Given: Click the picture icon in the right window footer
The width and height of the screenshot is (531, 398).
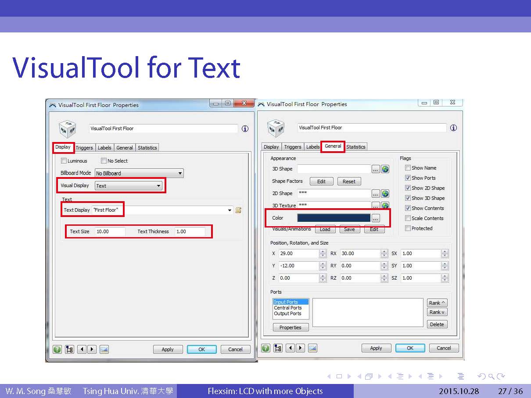Looking at the screenshot, I should [x=312, y=348].
